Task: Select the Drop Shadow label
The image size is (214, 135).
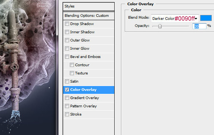Action: (82, 24)
